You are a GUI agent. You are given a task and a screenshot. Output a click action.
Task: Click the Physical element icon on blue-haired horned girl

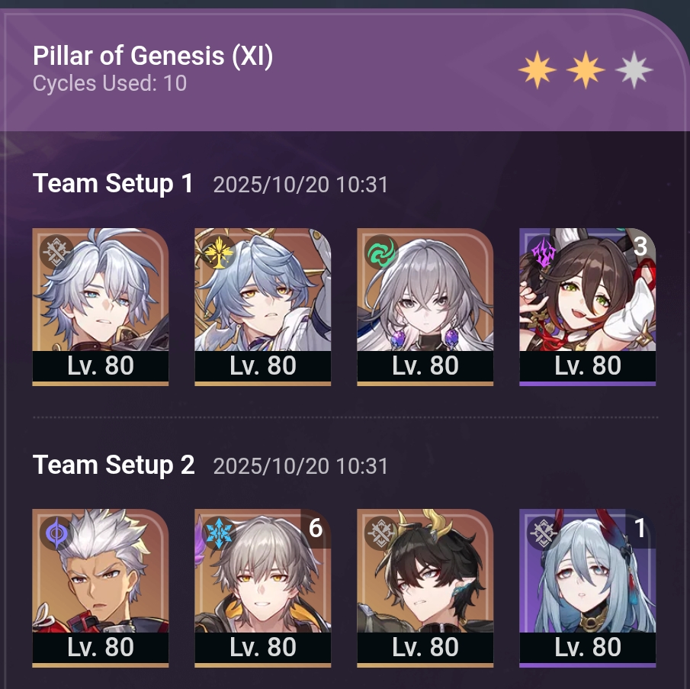544,533
